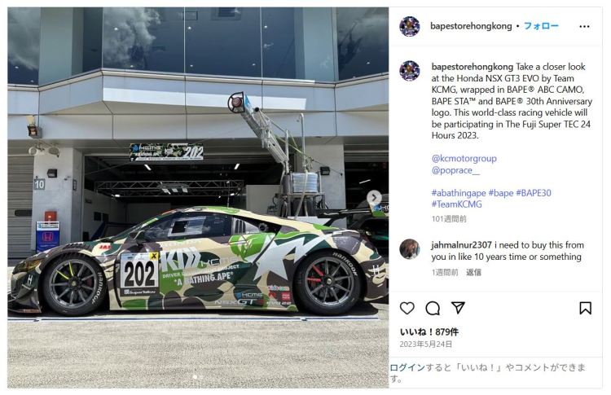611x395 pixels.
Task: View likes list いいね！879件
Action: [x=429, y=332]
